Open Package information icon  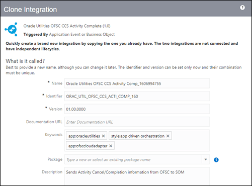click(216, 160)
